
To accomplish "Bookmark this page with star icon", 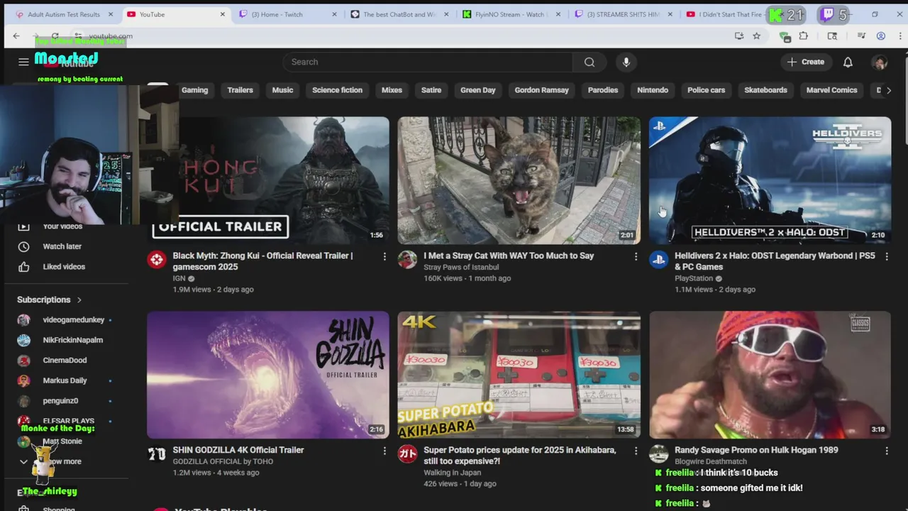I will pyautogui.click(x=756, y=36).
